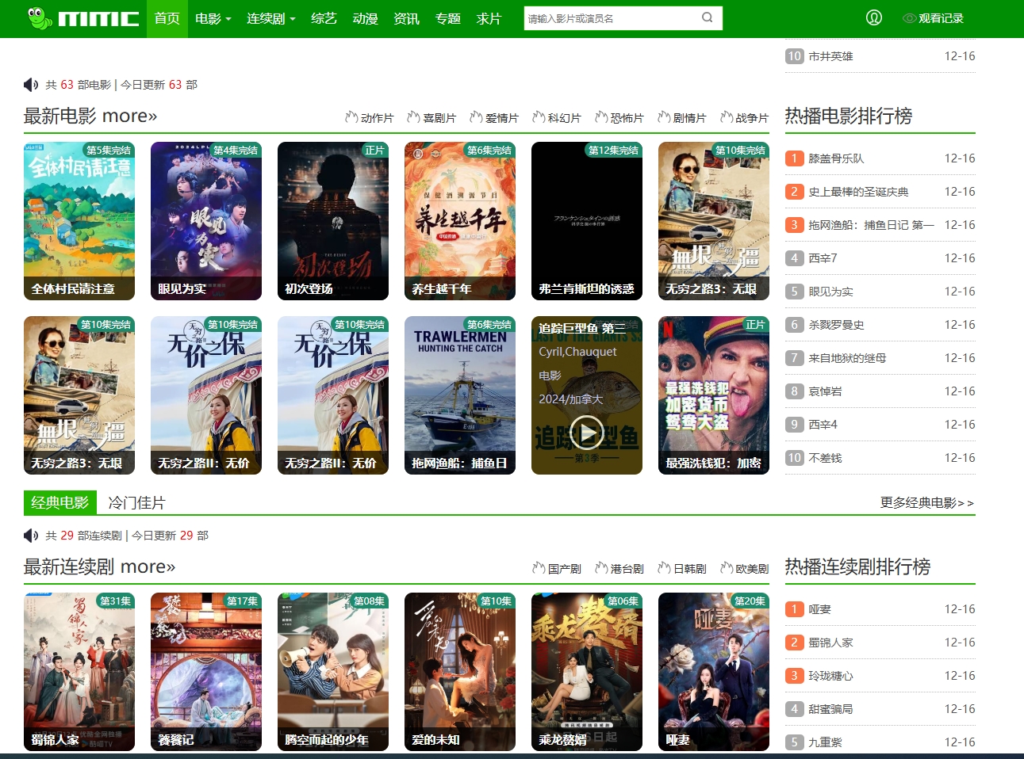Switch to the 冷门佳片 tab

coord(136,503)
